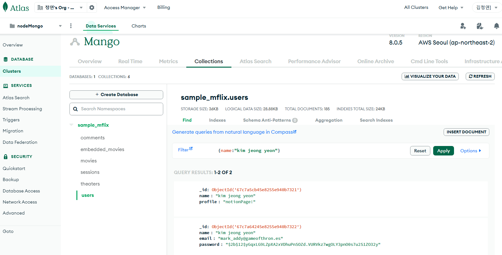
Task: Open Billing page
Action: pos(164,7)
